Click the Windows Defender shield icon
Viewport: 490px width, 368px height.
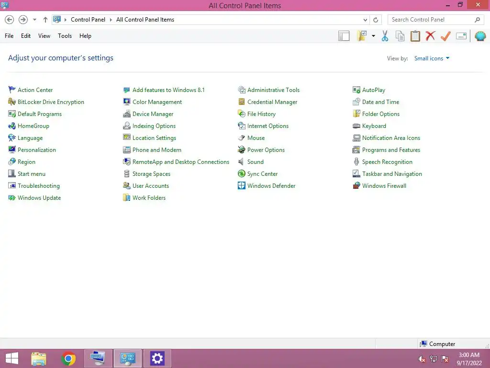pos(242,185)
